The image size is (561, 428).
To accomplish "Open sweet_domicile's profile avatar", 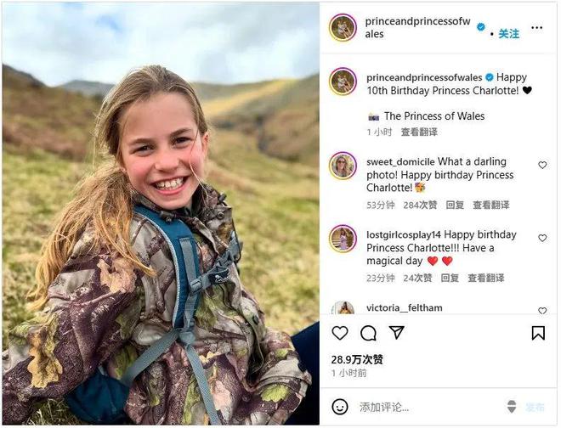I will coord(343,166).
